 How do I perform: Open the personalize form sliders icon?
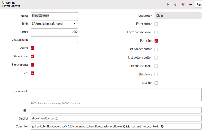[183, 5]
